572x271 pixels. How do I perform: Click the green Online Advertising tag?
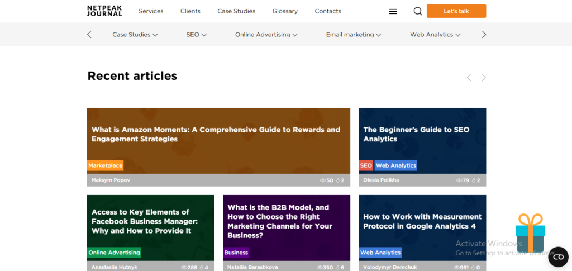click(114, 253)
